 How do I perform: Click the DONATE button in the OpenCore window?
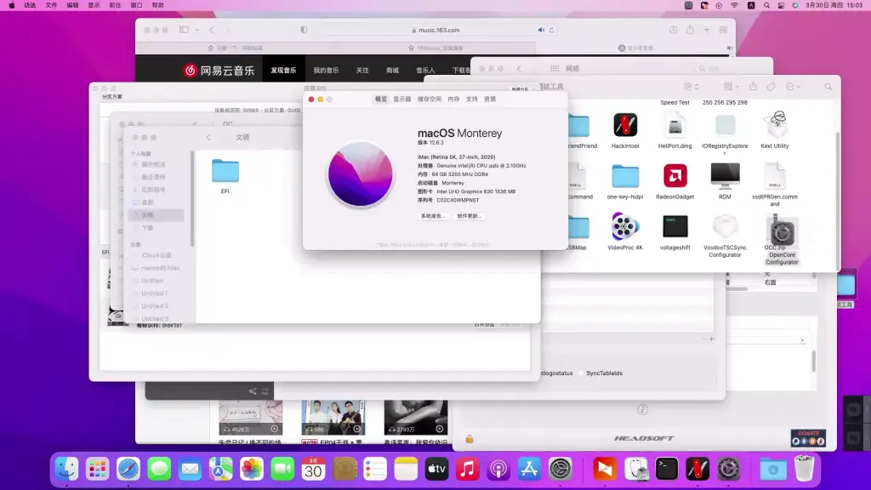point(808,438)
